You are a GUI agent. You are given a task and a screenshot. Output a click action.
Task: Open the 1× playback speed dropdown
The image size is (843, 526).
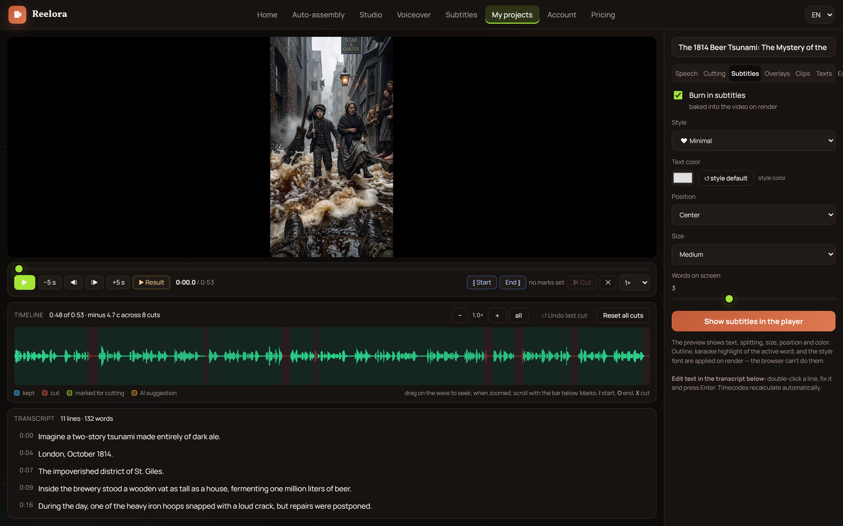coord(634,282)
